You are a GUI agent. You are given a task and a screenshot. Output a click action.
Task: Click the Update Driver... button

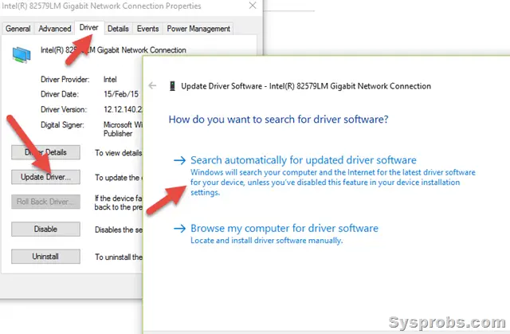tap(45, 177)
